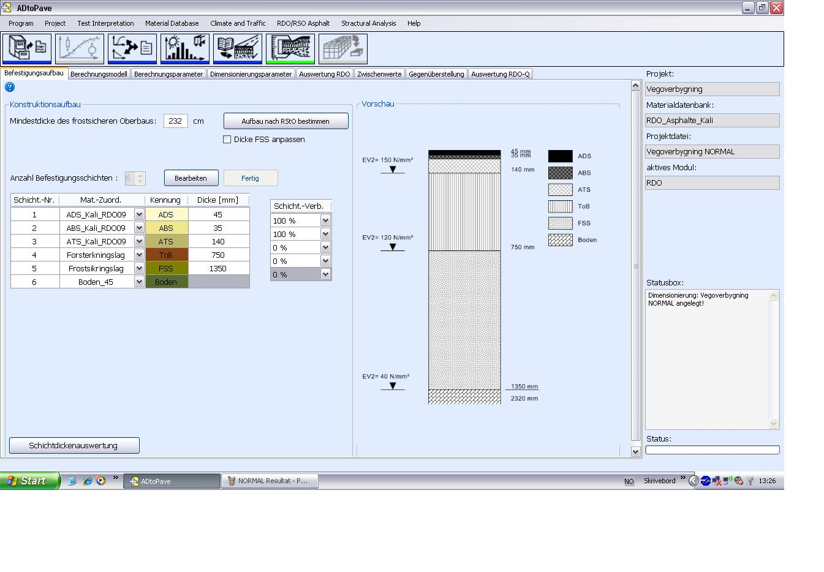Click the FSS legend pattern in preview
The height and width of the screenshot is (572, 824).
pos(560,223)
